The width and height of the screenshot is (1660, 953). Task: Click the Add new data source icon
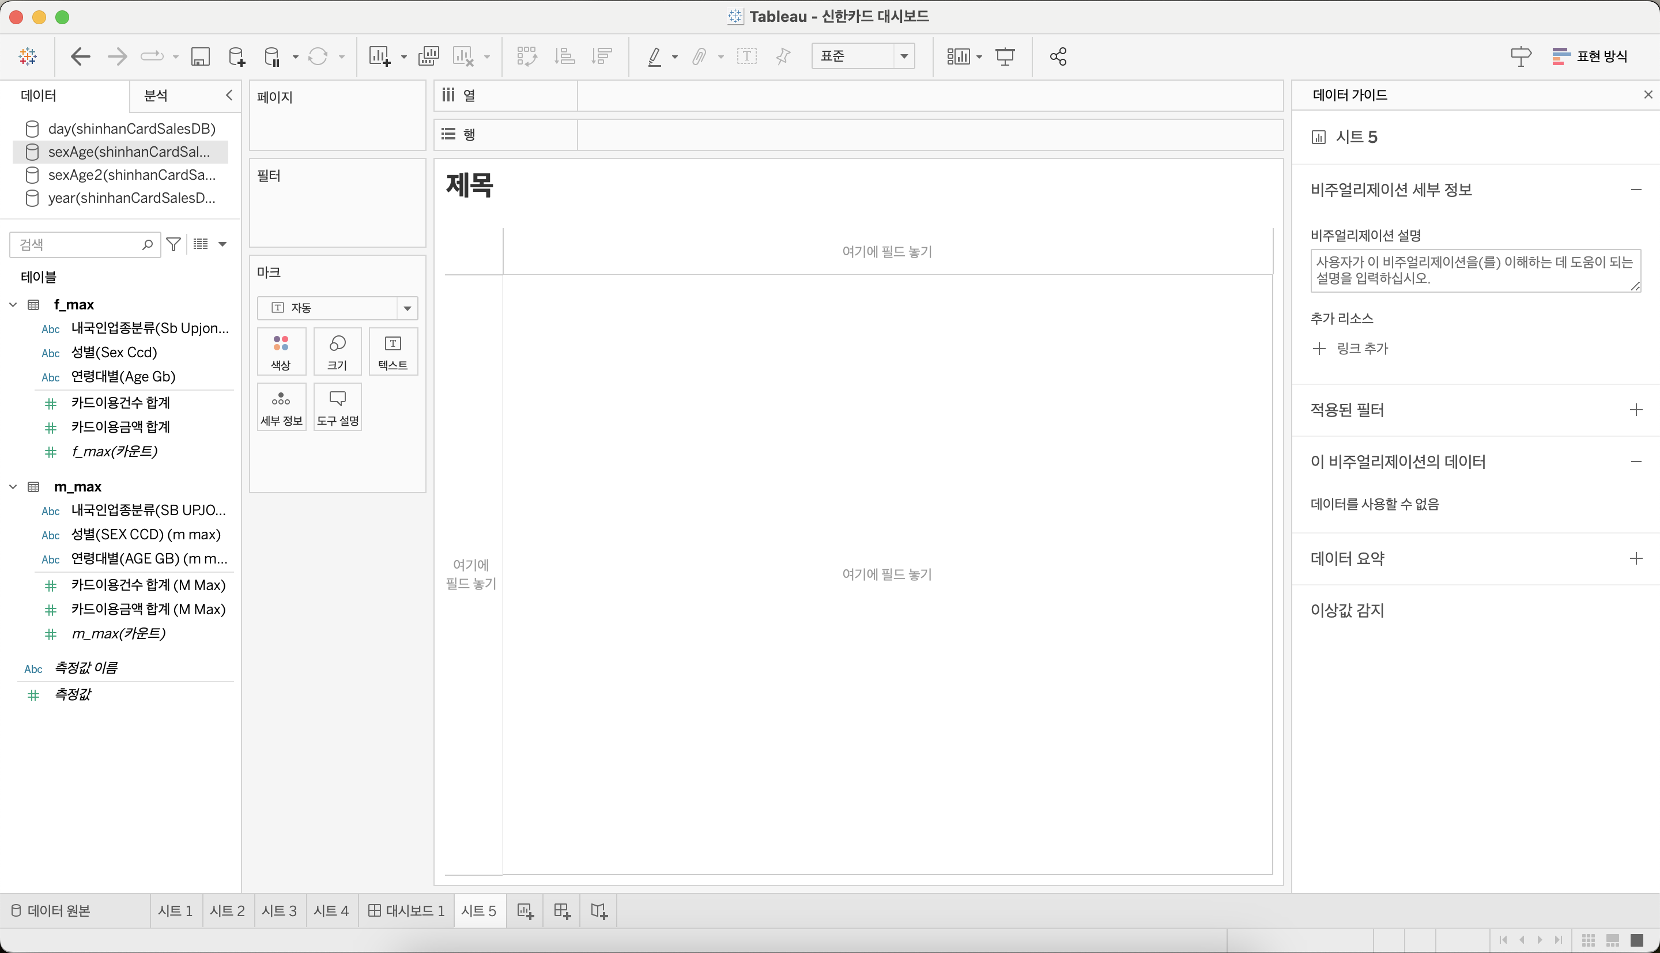(x=236, y=56)
